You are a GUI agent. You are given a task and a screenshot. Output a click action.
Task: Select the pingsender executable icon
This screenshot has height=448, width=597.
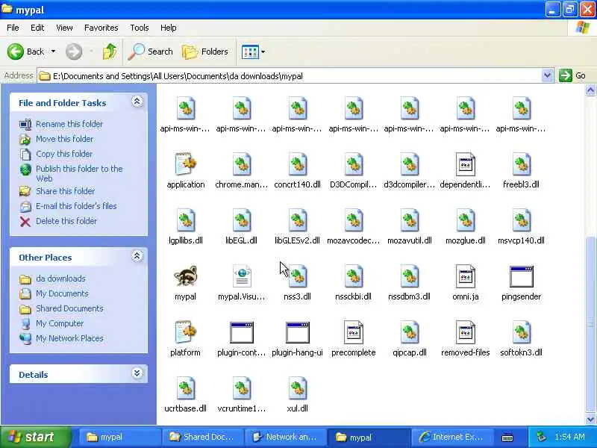tap(521, 276)
